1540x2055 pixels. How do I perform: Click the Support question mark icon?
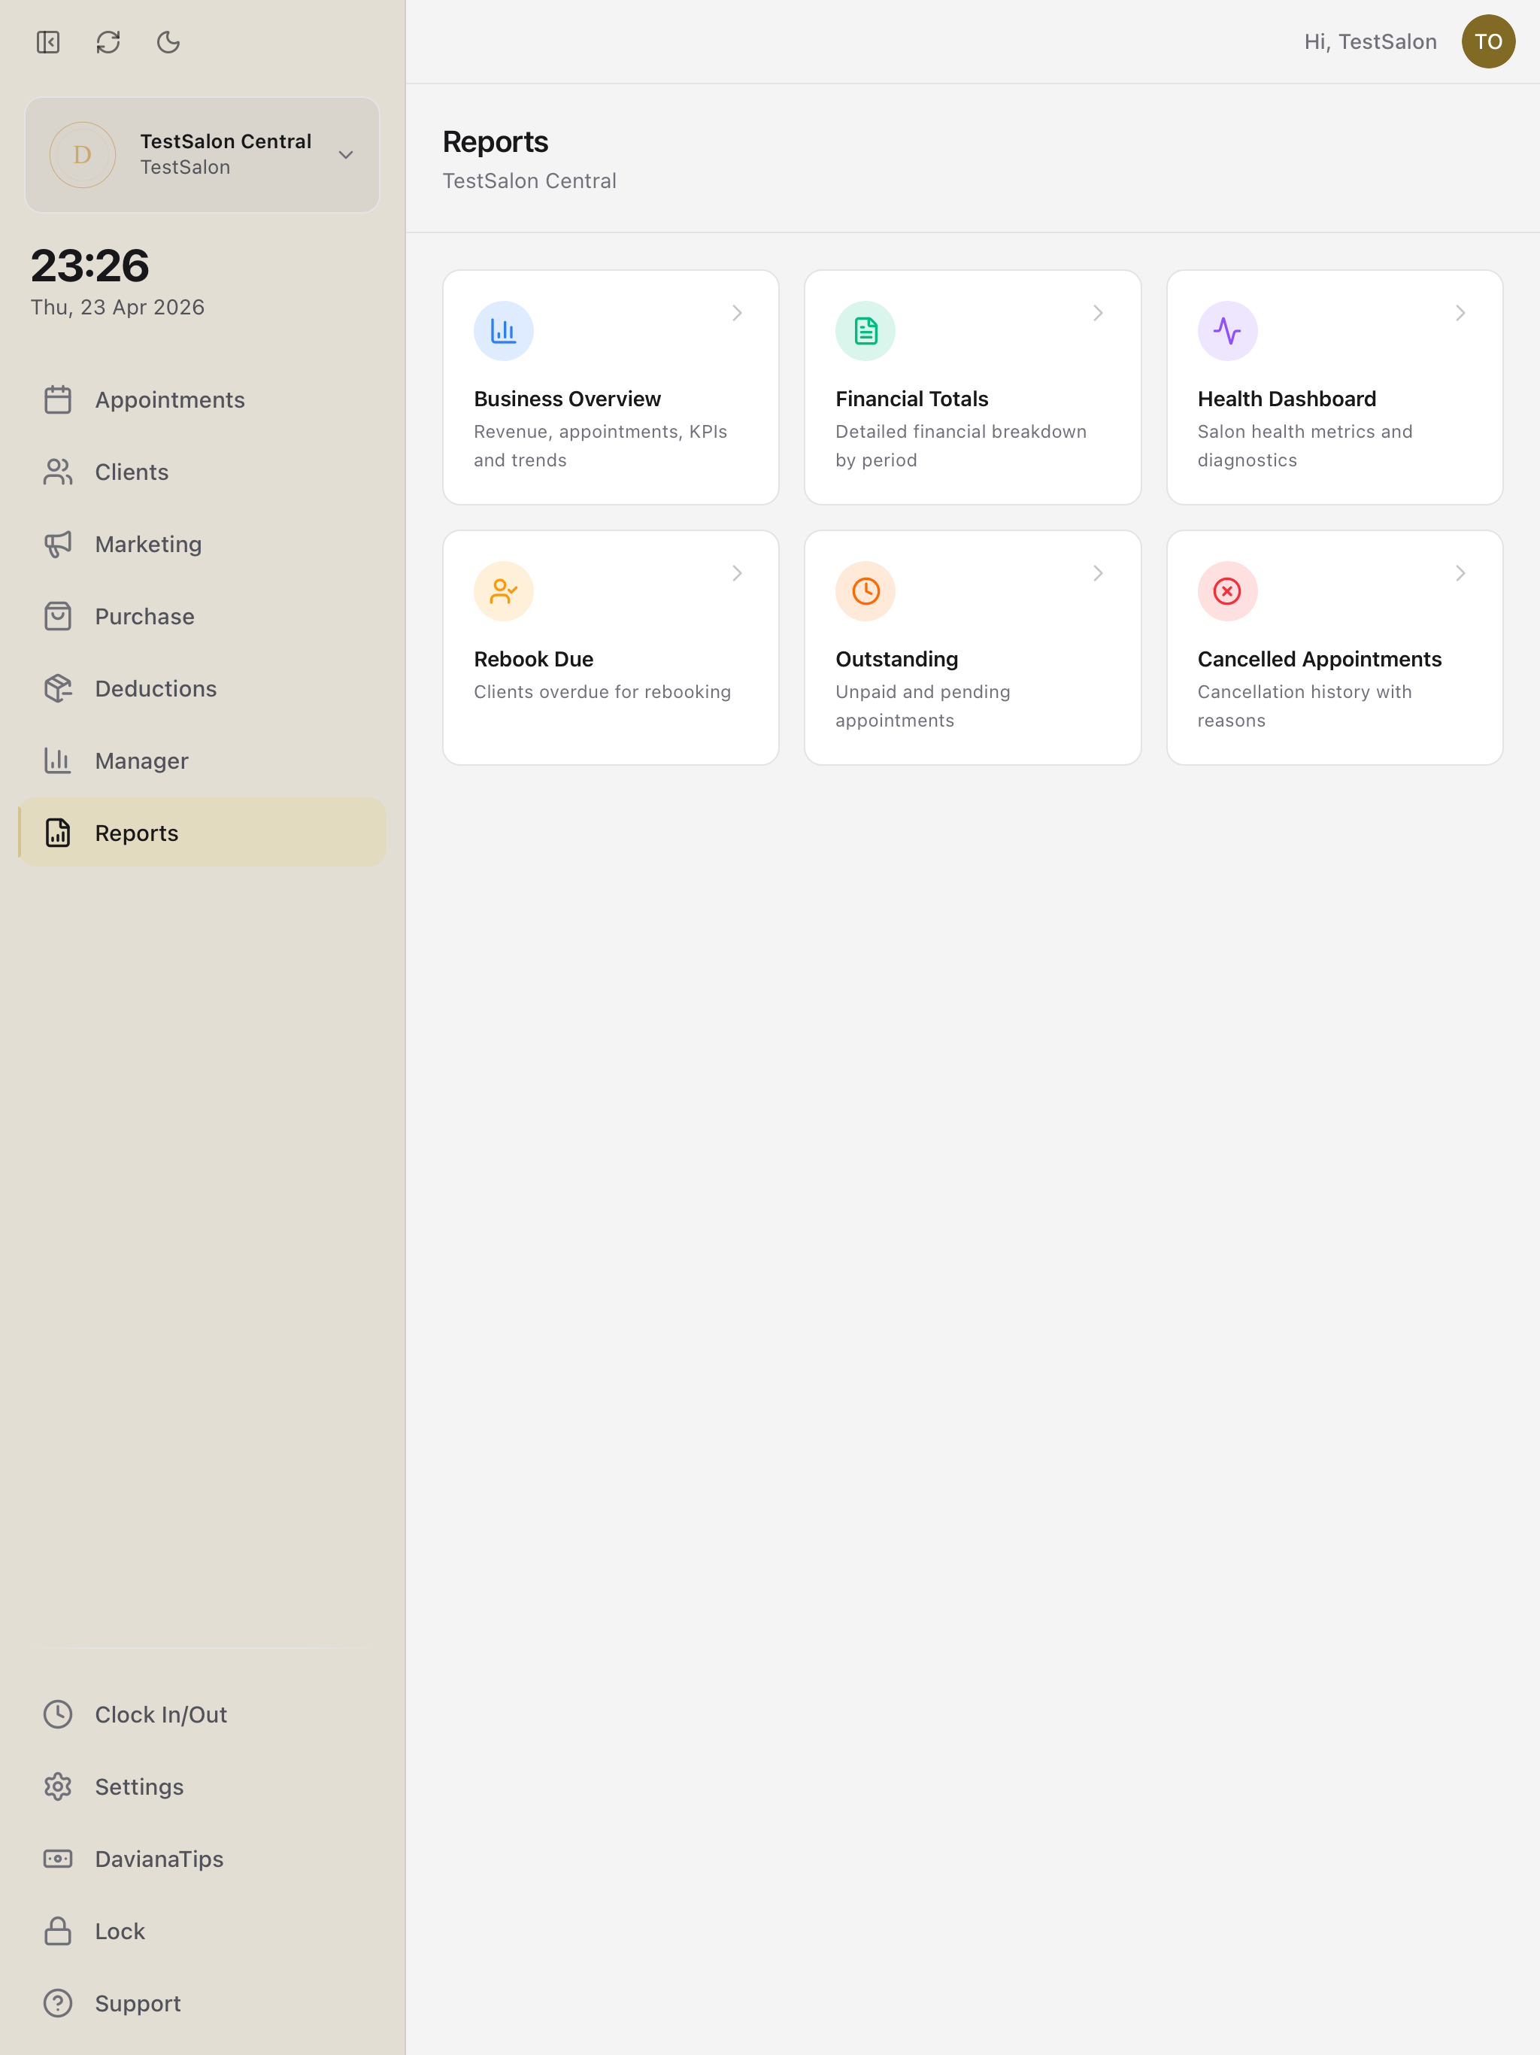(x=58, y=2003)
